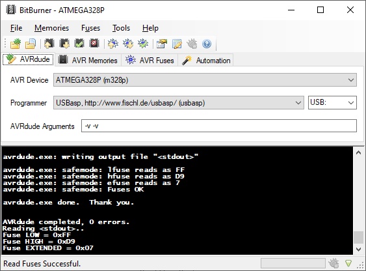Click the console scrollbar up arrow

coord(359,152)
